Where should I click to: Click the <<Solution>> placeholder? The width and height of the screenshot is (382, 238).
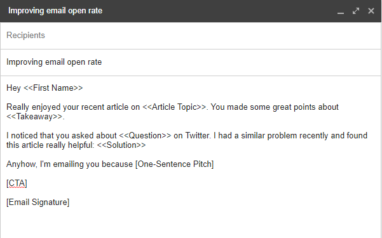[x=121, y=145]
